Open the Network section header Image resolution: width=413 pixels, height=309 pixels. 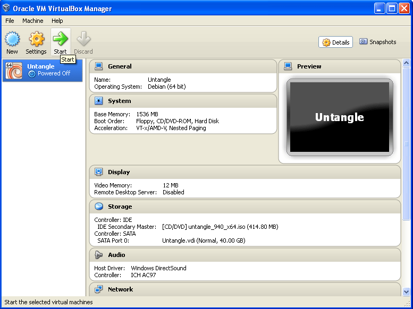coord(245,289)
